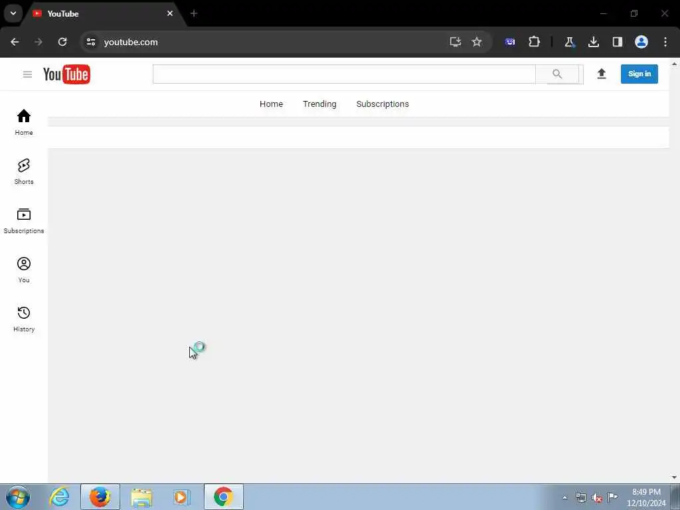The height and width of the screenshot is (510, 680).
Task: Click the YouTube logo
Action: pyautogui.click(x=67, y=74)
